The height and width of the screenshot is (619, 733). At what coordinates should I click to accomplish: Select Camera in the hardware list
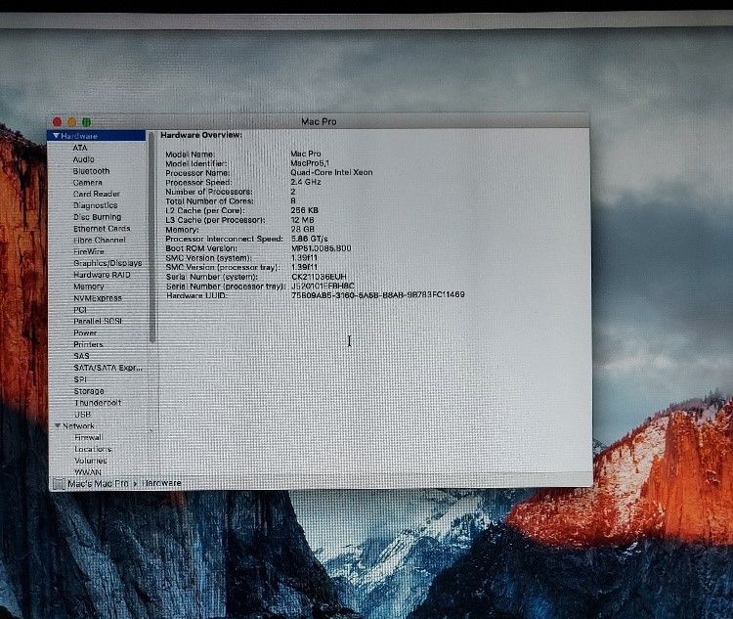(x=87, y=183)
